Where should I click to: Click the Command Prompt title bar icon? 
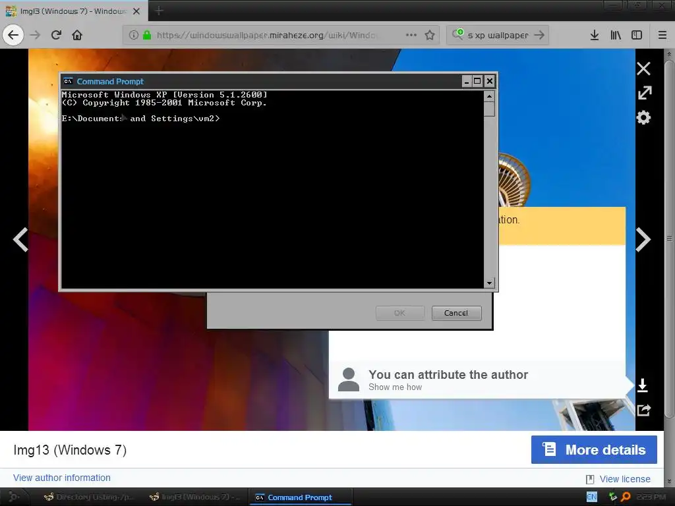68,81
